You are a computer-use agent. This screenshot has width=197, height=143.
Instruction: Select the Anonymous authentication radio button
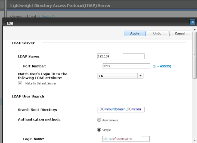pyautogui.click(x=99, y=120)
